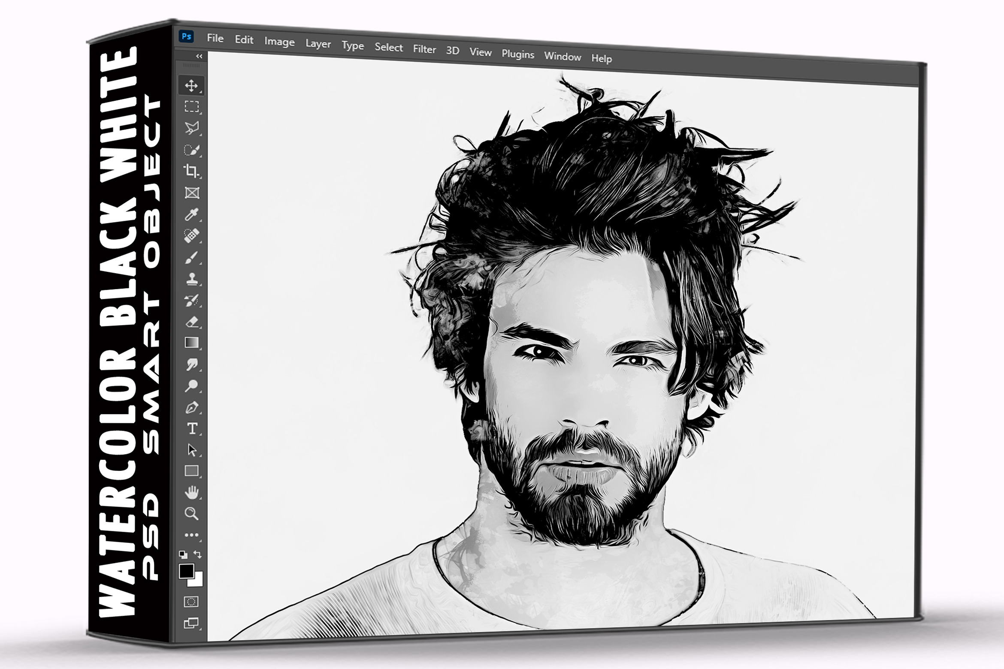Pick the Polygonal Lasso tool
The height and width of the screenshot is (669, 1004).
(x=191, y=128)
